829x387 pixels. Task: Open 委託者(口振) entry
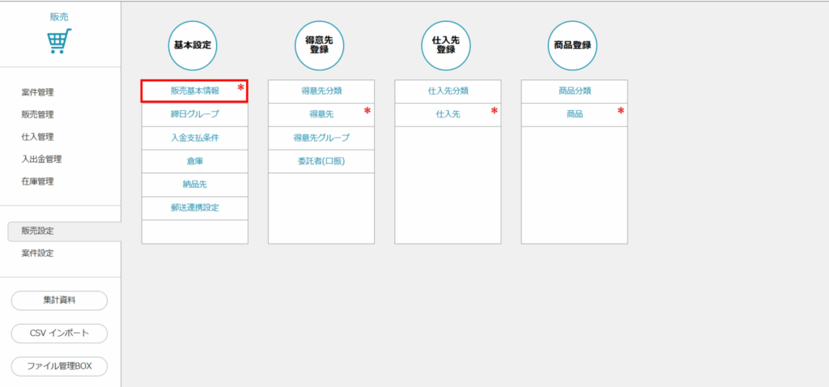(x=321, y=161)
